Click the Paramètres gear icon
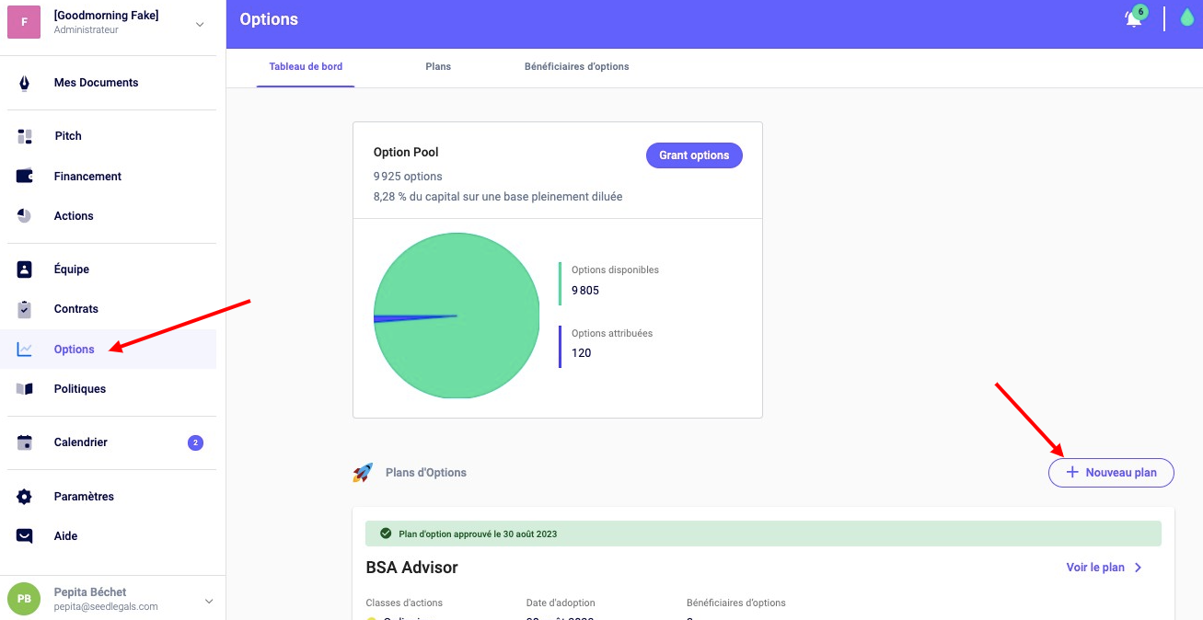 tap(24, 497)
